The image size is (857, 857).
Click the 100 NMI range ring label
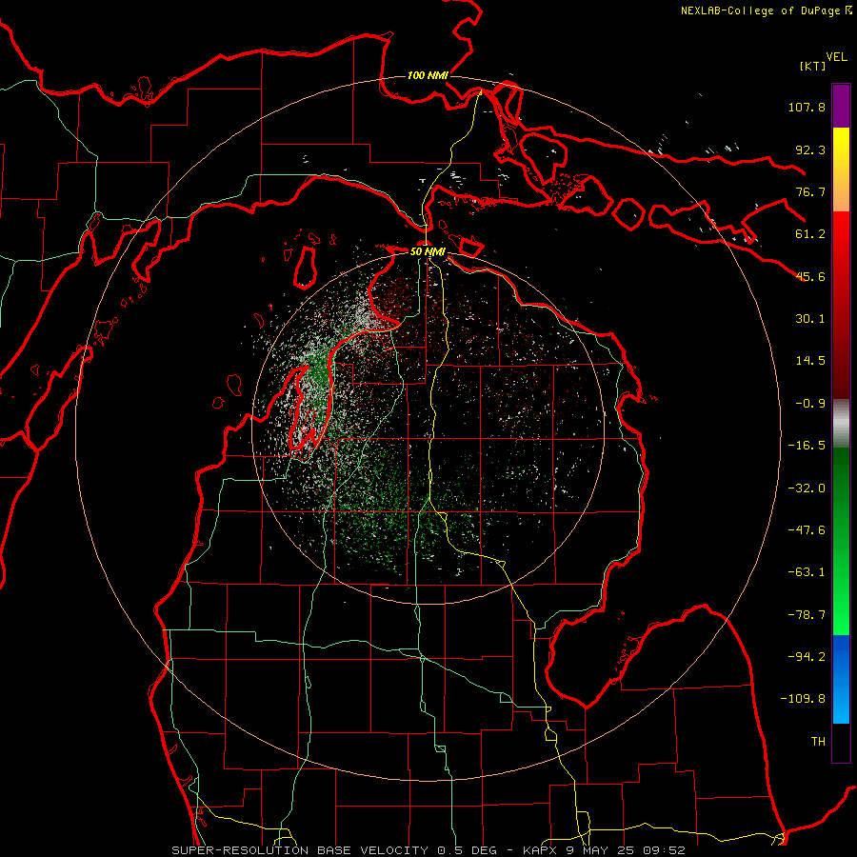(x=428, y=75)
